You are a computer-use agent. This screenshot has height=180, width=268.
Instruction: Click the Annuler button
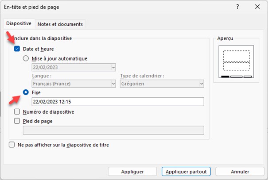(241, 172)
